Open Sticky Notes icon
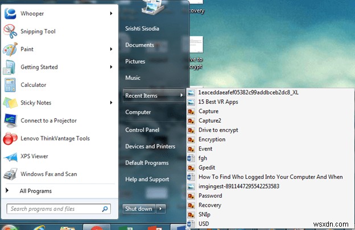Image resolution: width=355 pixels, height=230 pixels. click(10, 103)
